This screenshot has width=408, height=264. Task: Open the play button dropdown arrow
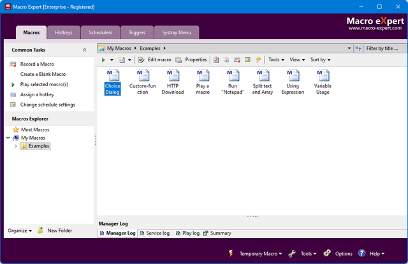[112, 60]
